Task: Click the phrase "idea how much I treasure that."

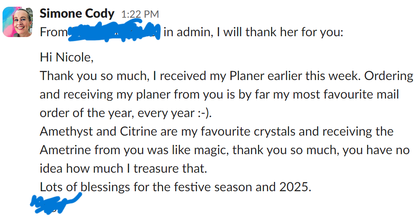Action: [x=124, y=168]
